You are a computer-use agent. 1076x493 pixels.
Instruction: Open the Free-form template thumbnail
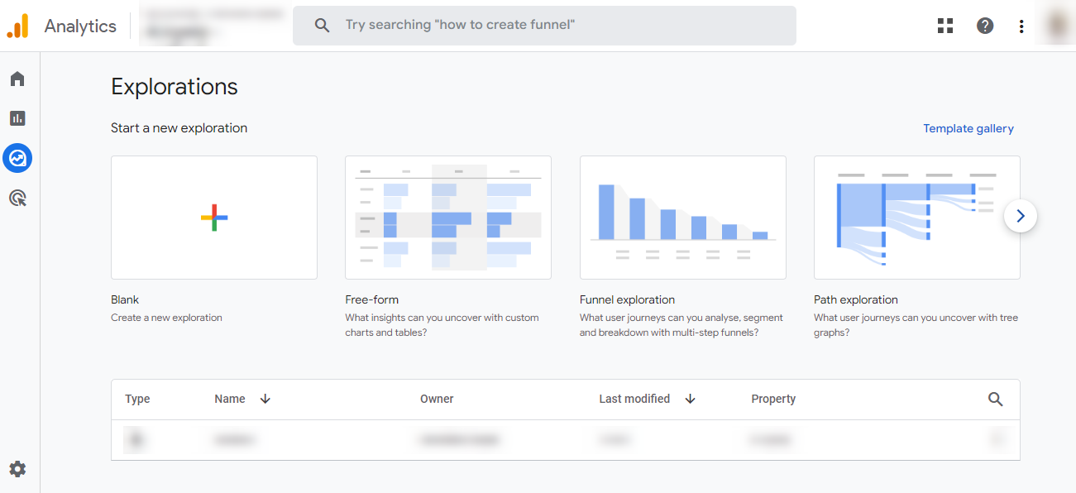click(x=448, y=218)
